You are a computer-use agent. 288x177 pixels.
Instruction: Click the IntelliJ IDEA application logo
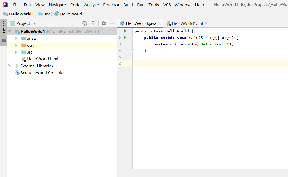pos(6,5)
